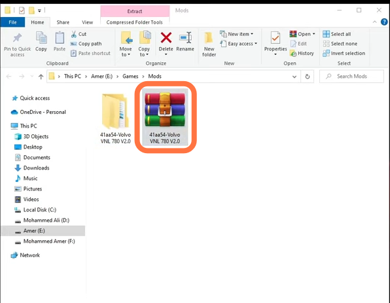Select Amer (E:) drive in sidebar
The width and height of the screenshot is (390, 303).
43,230
